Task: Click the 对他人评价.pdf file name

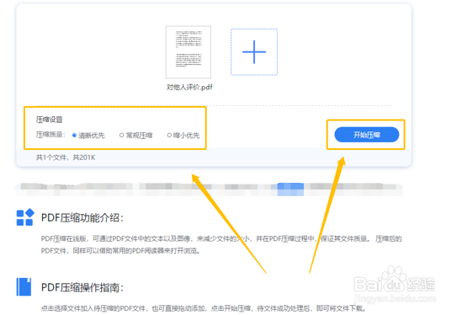Action: [x=189, y=87]
